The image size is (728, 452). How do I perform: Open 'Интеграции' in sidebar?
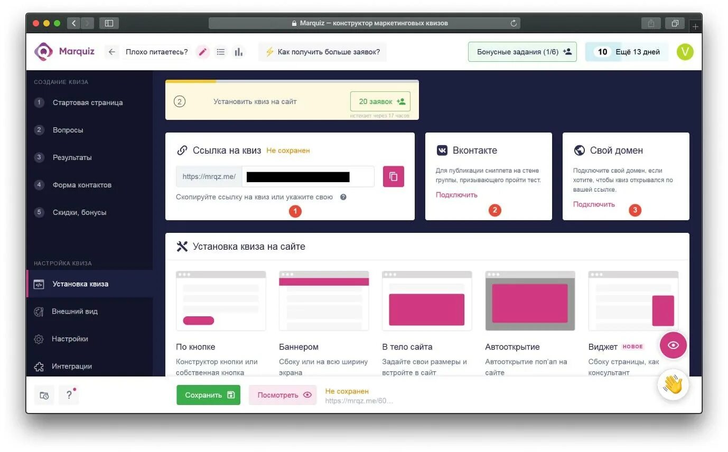(x=72, y=366)
